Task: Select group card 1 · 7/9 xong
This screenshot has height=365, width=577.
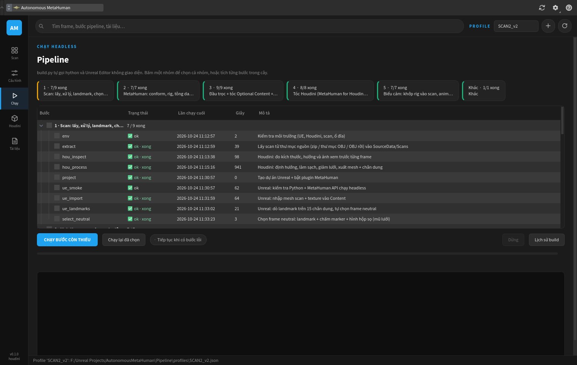Action: coord(75,91)
